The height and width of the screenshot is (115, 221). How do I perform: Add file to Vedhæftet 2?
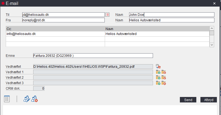(x=158, y=78)
